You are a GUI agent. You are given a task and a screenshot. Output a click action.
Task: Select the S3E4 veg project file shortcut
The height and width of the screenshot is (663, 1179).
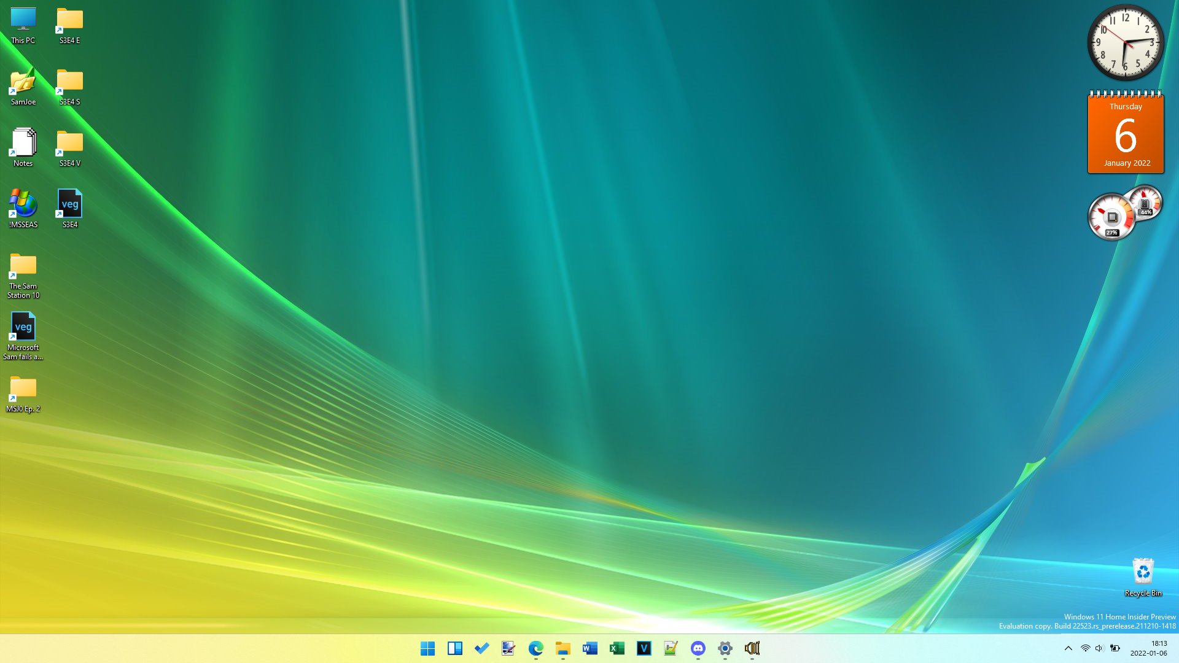point(70,209)
